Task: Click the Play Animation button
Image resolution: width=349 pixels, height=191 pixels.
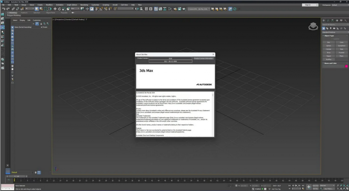Action: (296, 186)
